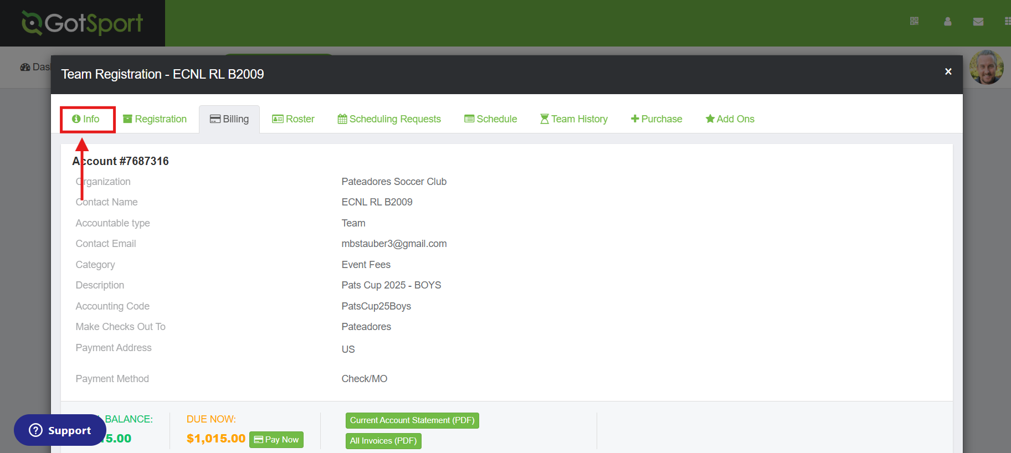1011x453 pixels.
Task: Click the GotSport logo
Action: [83, 23]
